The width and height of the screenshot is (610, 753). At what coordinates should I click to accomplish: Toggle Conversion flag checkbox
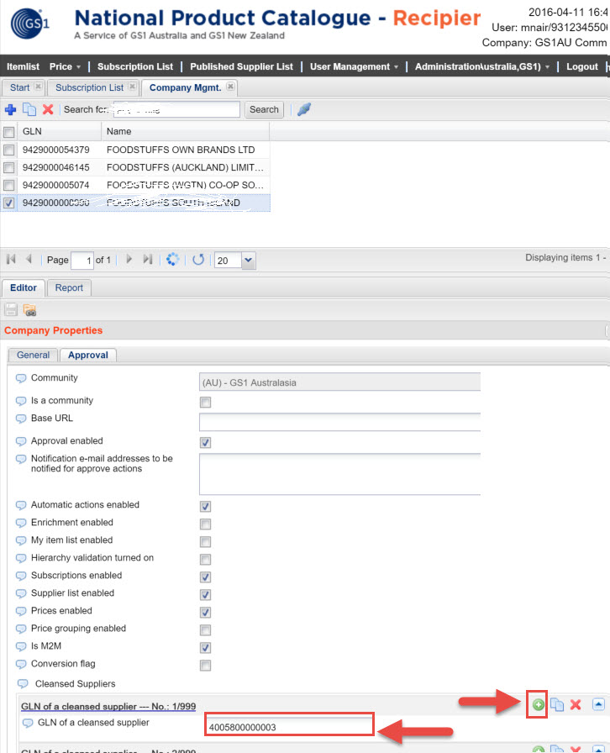click(x=205, y=665)
